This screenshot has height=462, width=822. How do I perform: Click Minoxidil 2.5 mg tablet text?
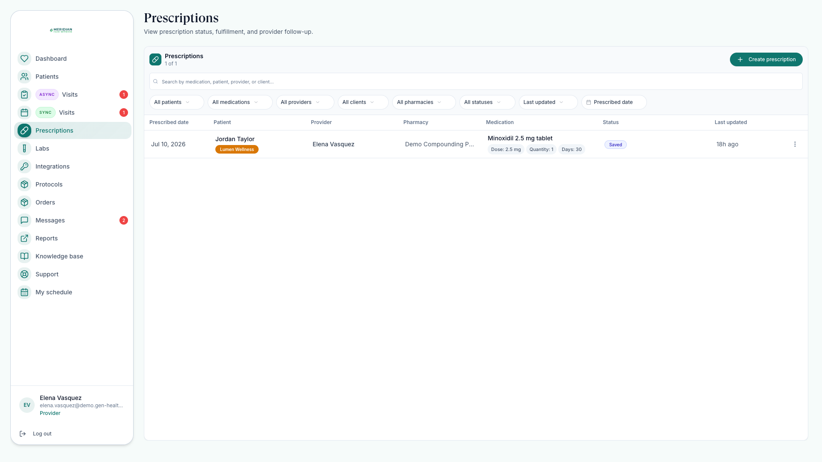pyautogui.click(x=520, y=138)
